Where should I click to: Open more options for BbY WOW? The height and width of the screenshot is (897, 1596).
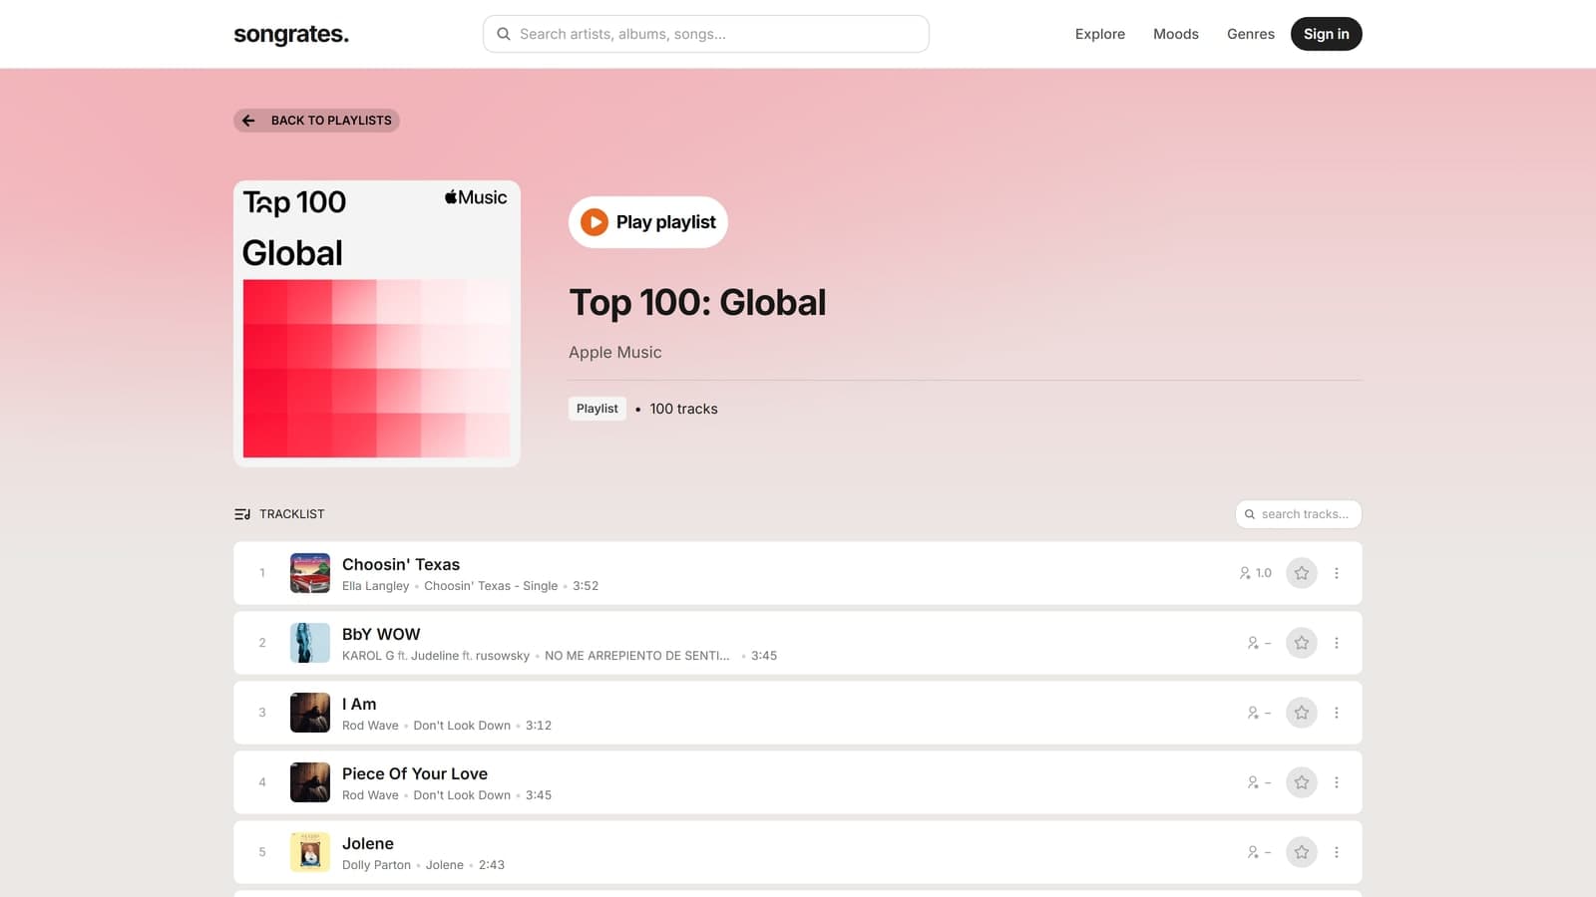[1337, 643]
